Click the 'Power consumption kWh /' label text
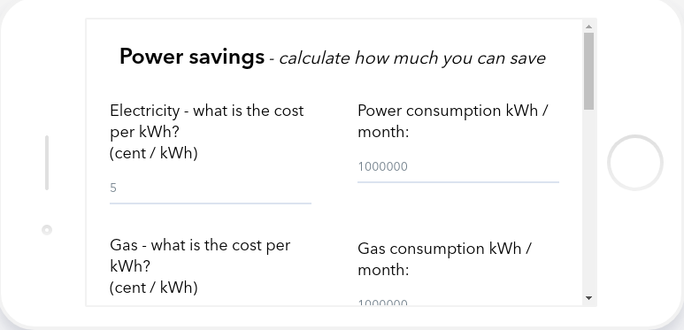 [452, 111]
